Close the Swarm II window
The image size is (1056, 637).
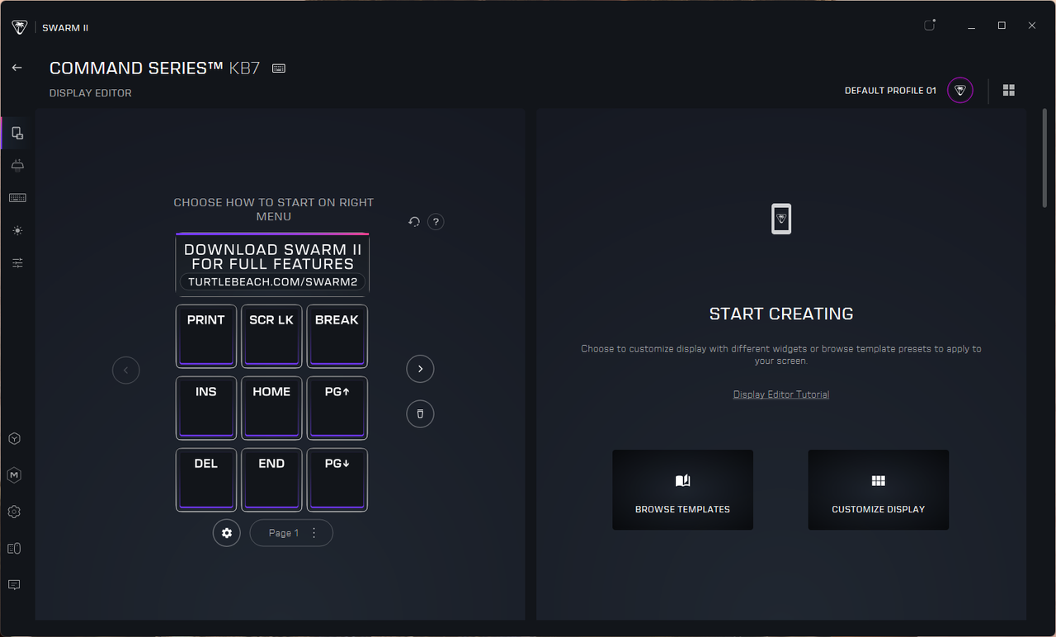pos(1032,26)
